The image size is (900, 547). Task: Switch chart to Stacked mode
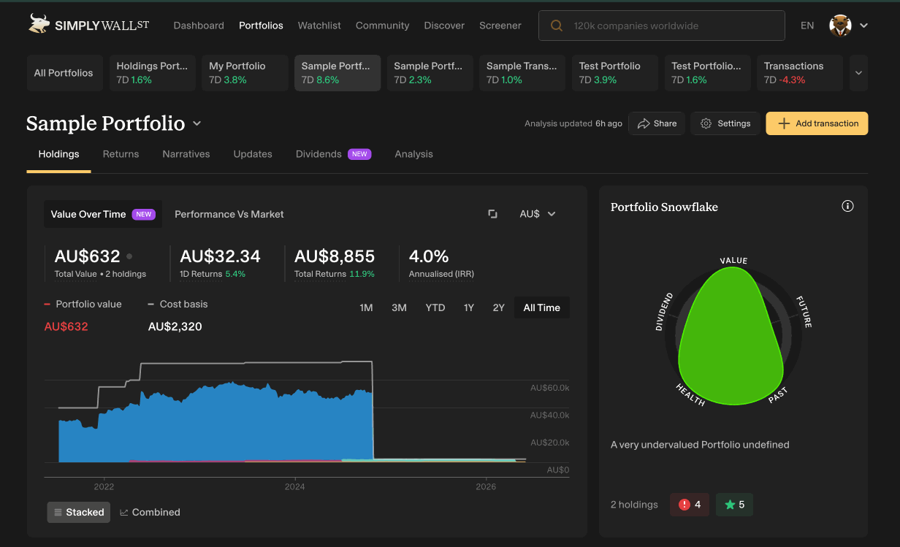pyautogui.click(x=79, y=512)
